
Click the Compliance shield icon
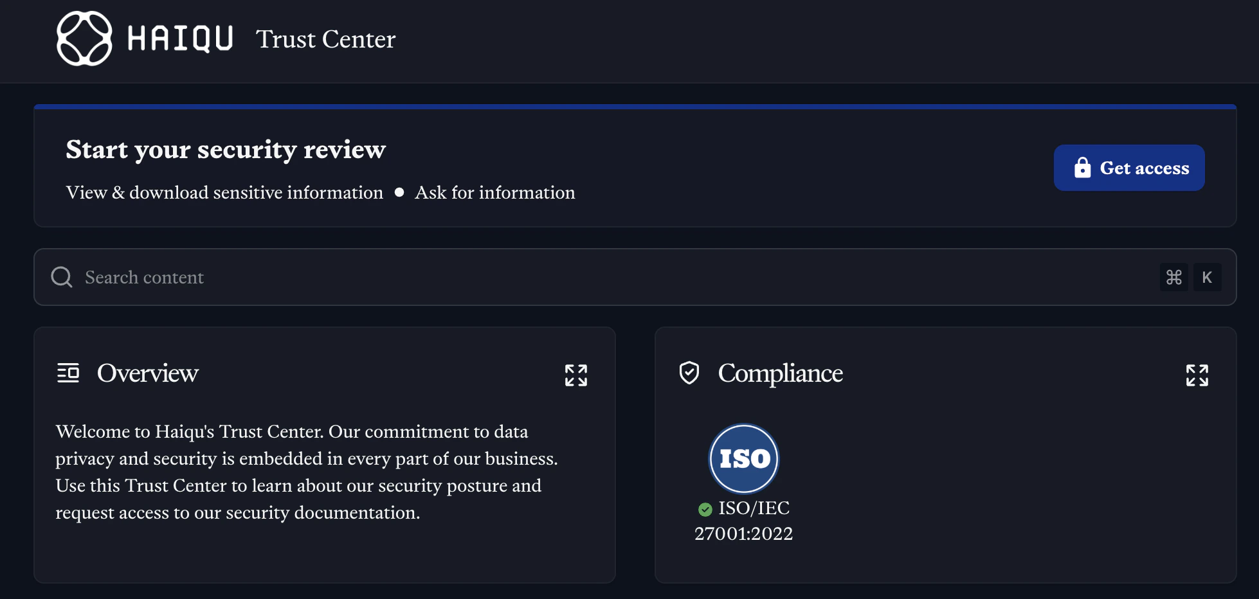click(689, 373)
